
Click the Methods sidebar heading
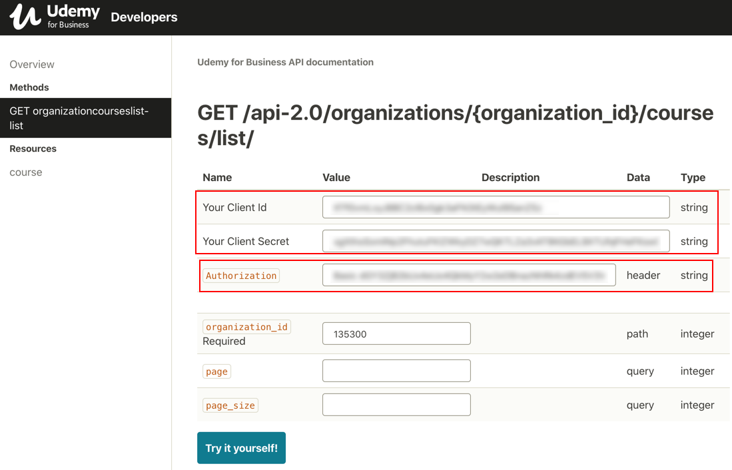(29, 87)
